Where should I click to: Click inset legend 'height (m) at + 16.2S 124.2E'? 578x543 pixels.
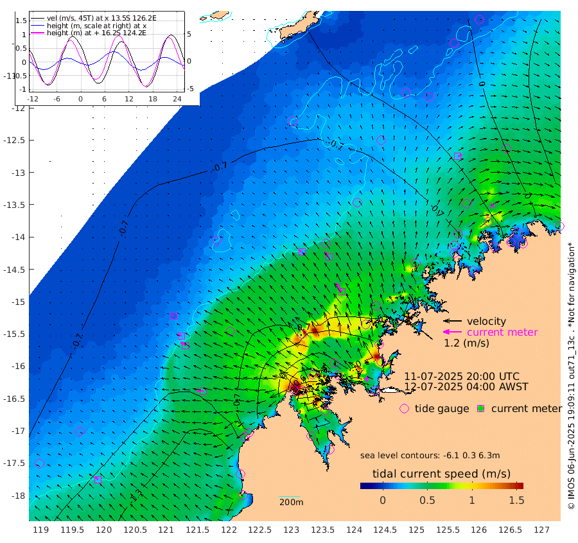coord(96,33)
